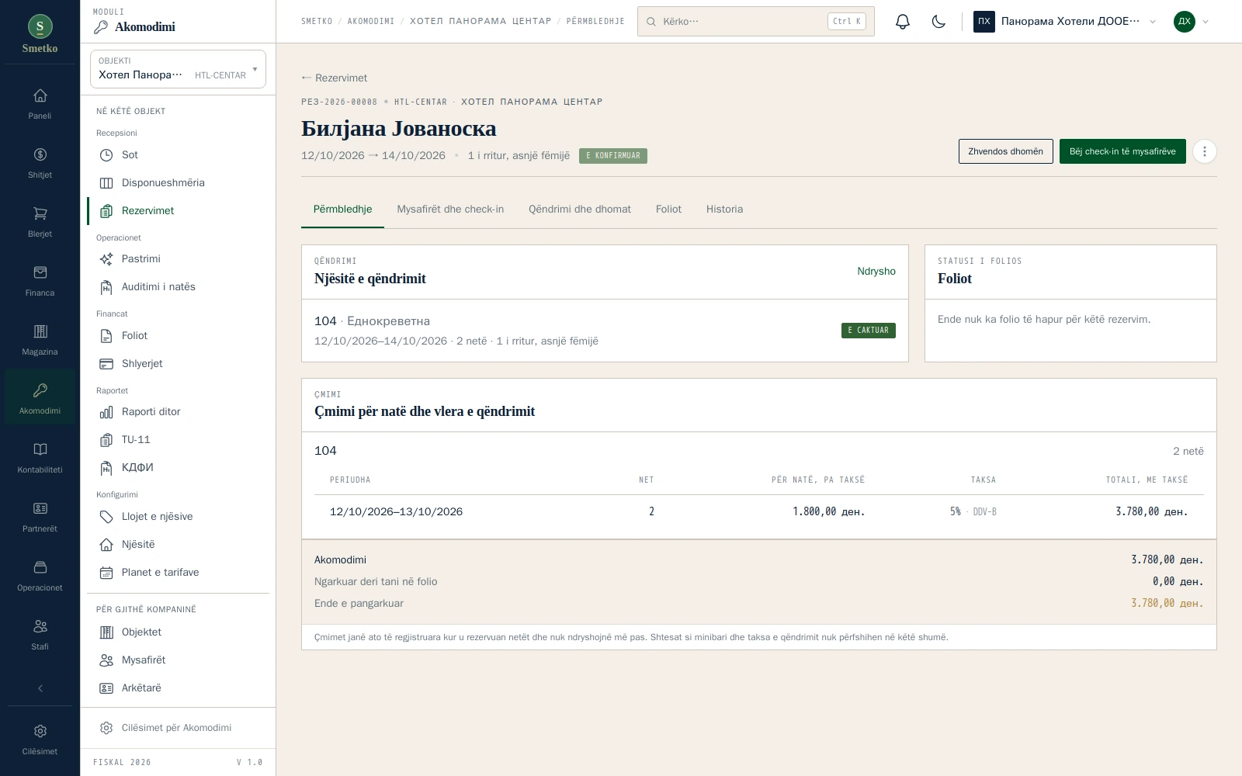Open the Magazina warehouse icon
This screenshot has width=1242, height=776.
pyautogui.click(x=40, y=341)
